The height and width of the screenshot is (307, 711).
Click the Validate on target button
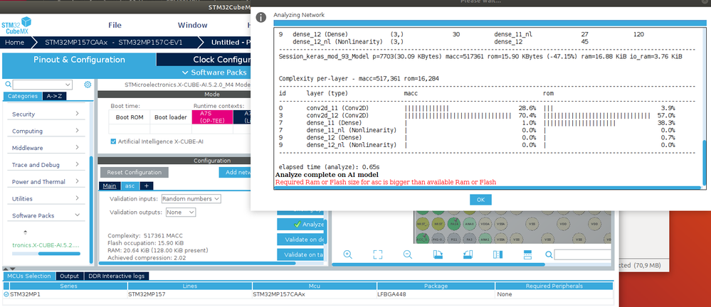point(302,255)
